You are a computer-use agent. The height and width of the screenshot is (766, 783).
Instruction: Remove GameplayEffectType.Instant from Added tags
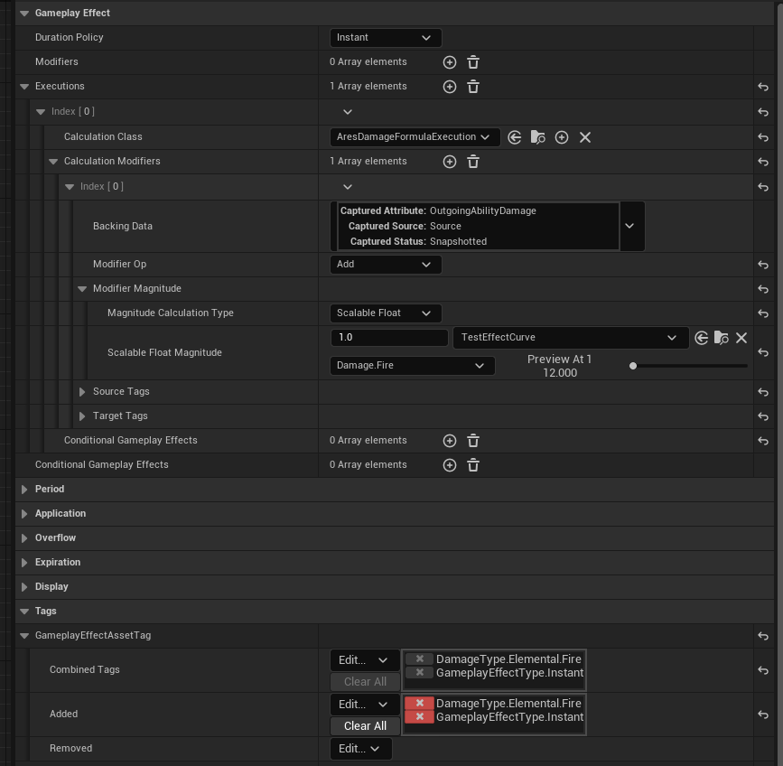click(x=419, y=716)
